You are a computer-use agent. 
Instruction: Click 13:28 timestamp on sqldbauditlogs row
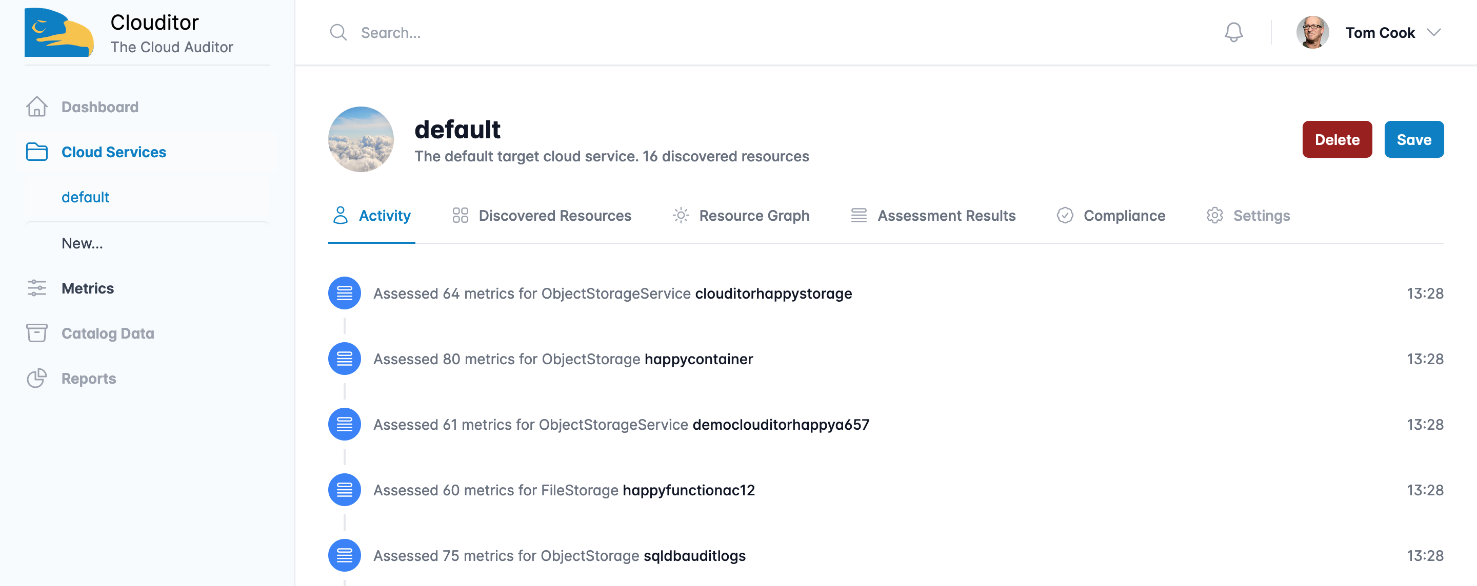[x=1424, y=556]
